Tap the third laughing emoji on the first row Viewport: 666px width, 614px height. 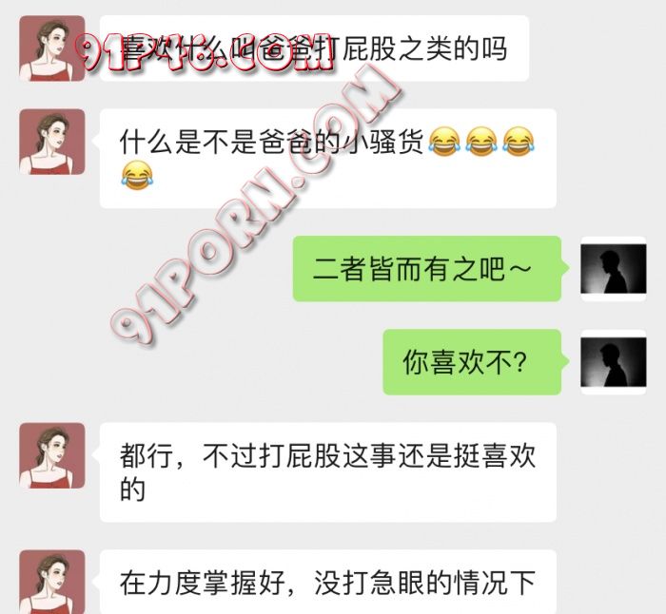pos(519,142)
